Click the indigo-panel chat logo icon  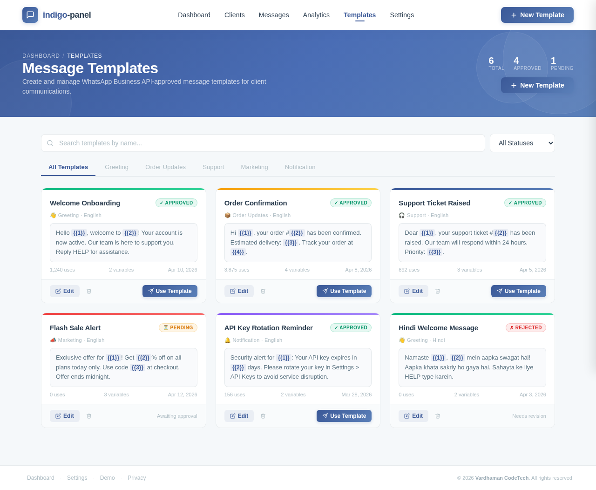pos(30,15)
